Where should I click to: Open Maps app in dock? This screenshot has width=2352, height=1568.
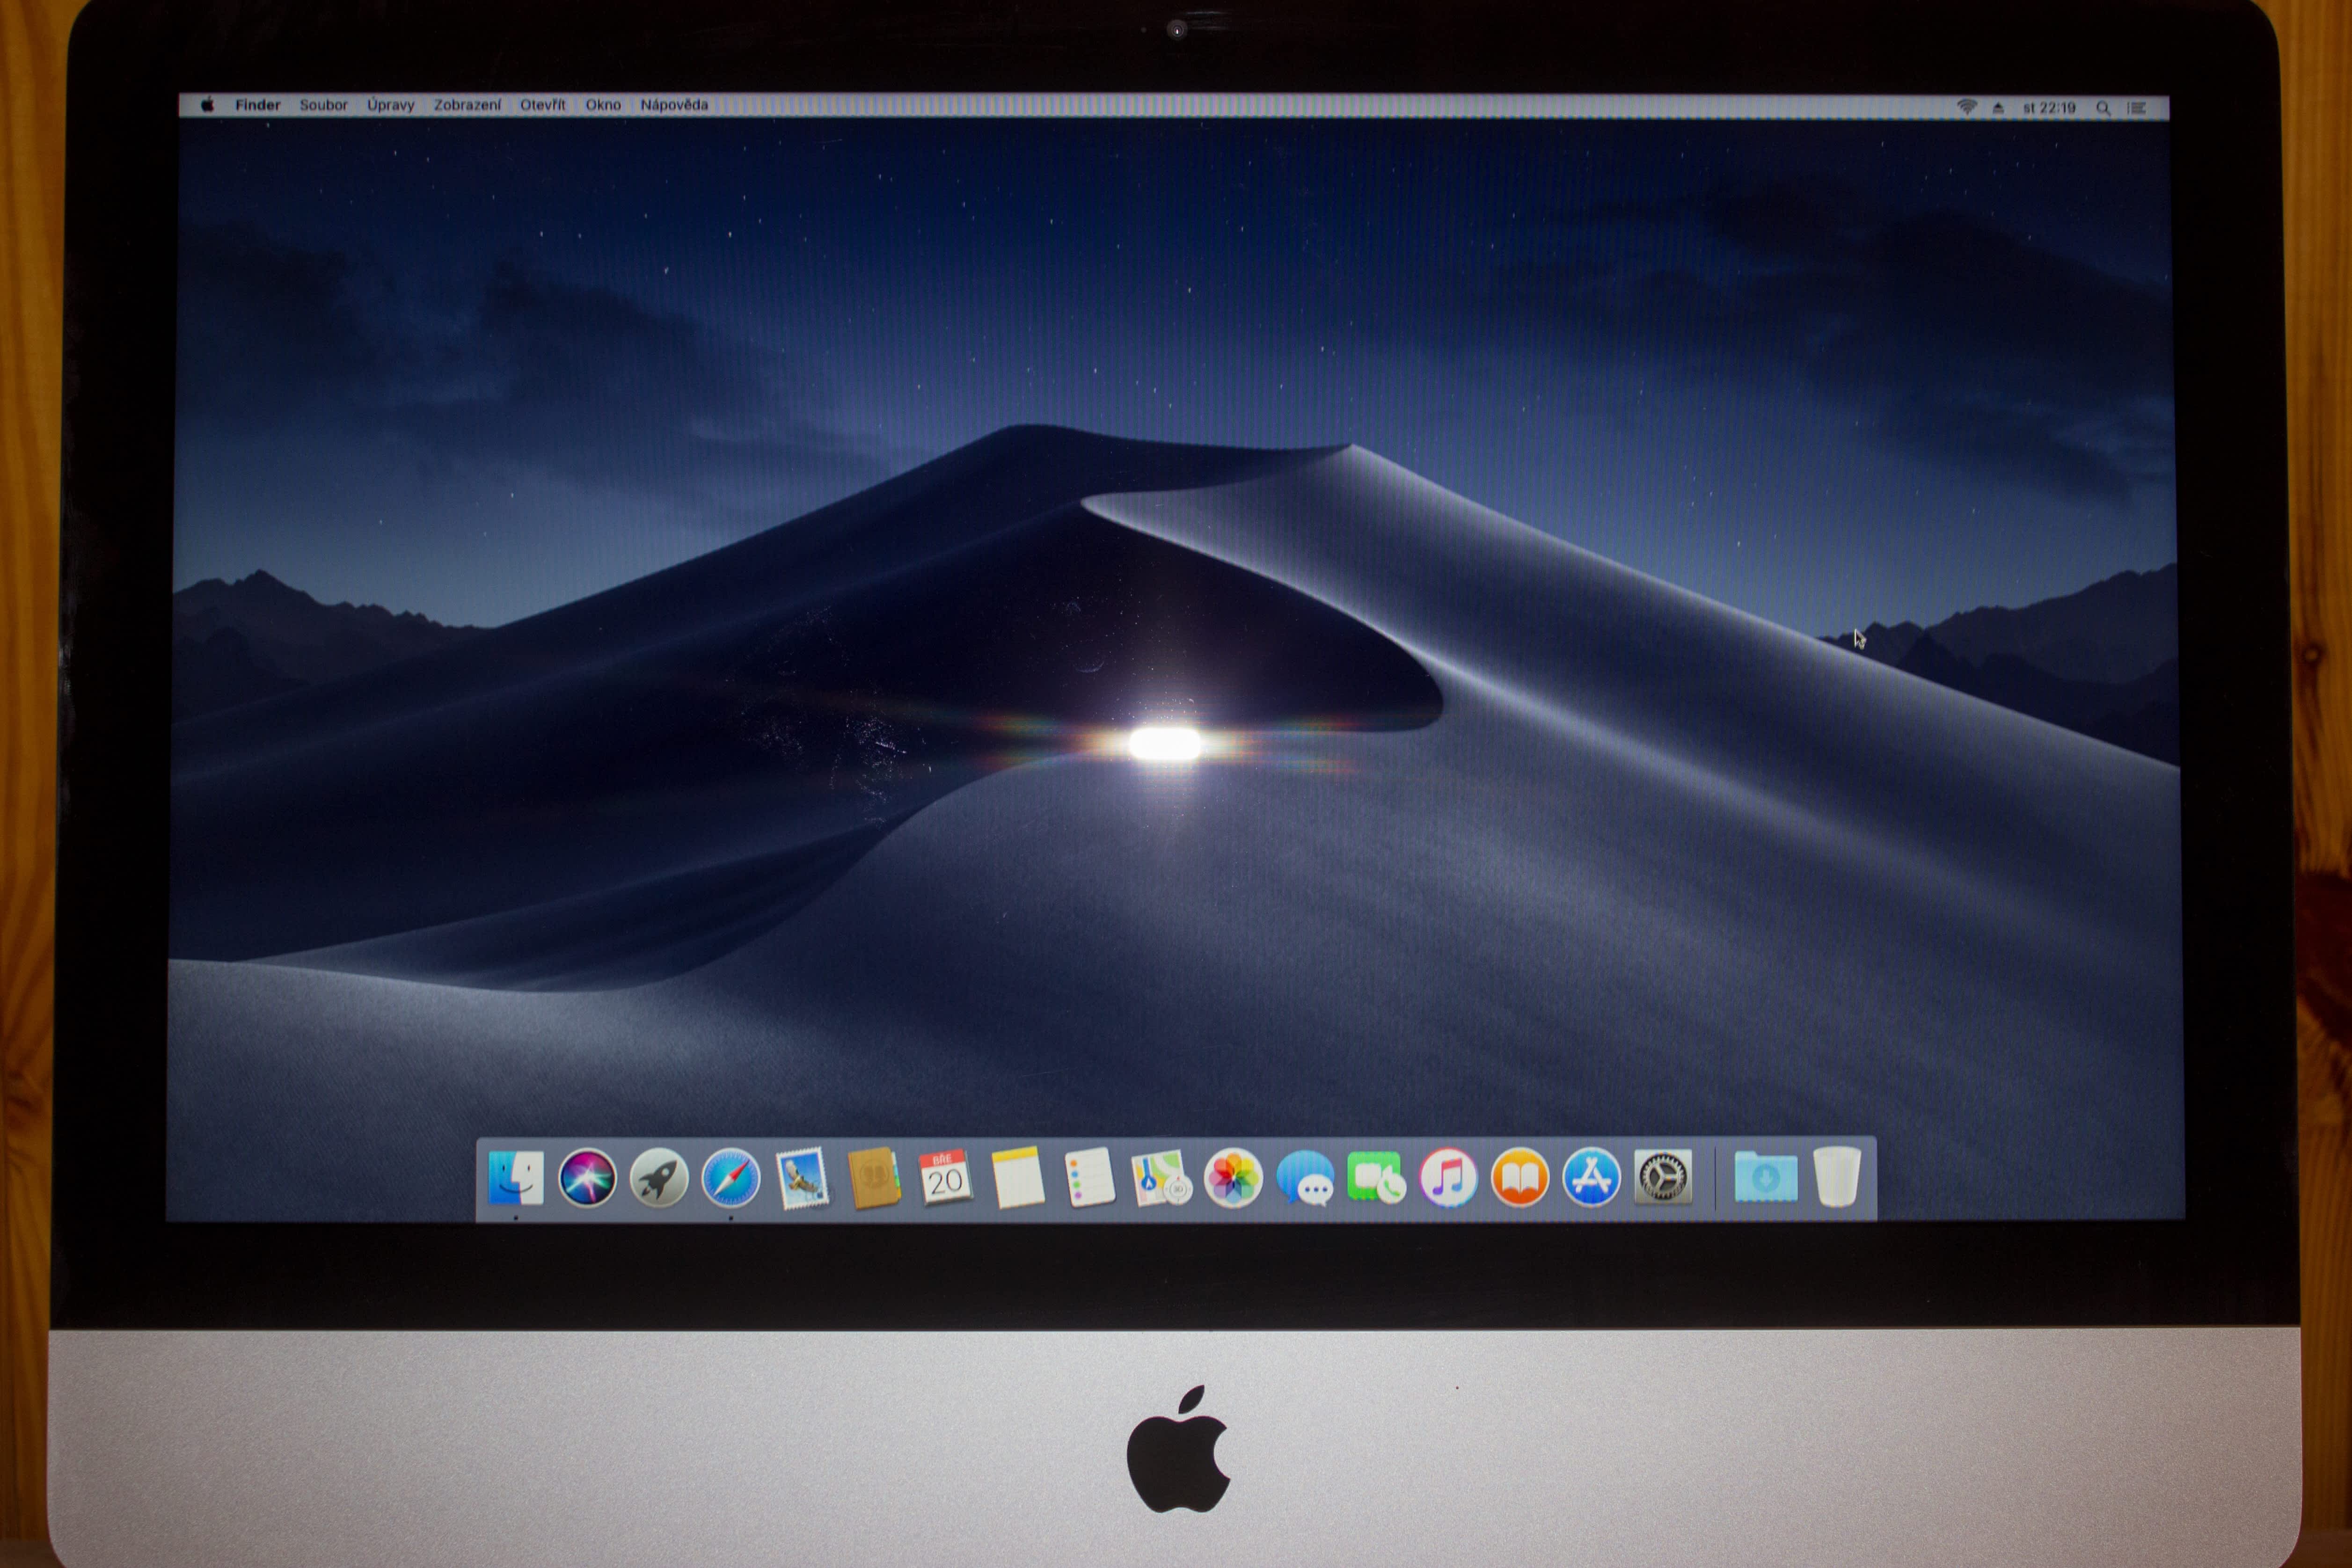click(1160, 1178)
